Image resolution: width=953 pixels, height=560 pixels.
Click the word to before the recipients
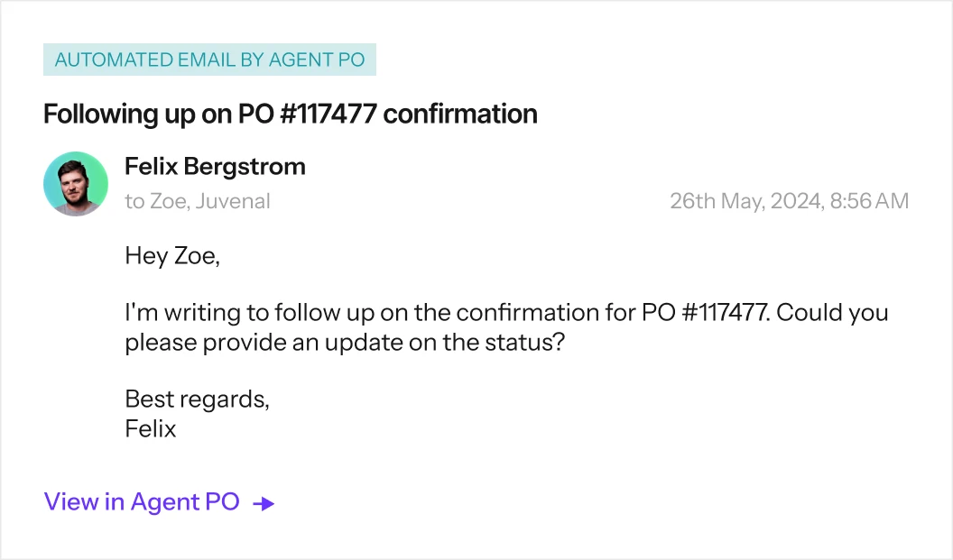tap(134, 201)
